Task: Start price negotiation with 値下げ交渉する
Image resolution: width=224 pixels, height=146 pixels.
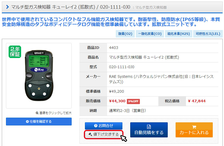Action: tap(104, 134)
